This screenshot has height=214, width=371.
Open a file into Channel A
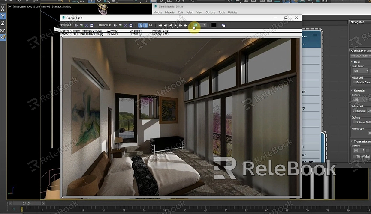point(76,25)
